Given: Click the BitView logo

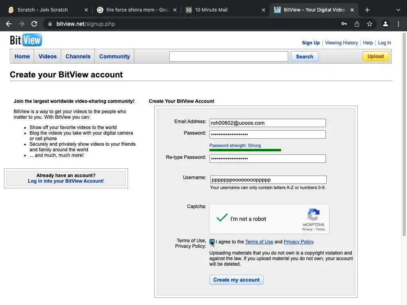Looking at the screenshot, I should click(26, 40).
